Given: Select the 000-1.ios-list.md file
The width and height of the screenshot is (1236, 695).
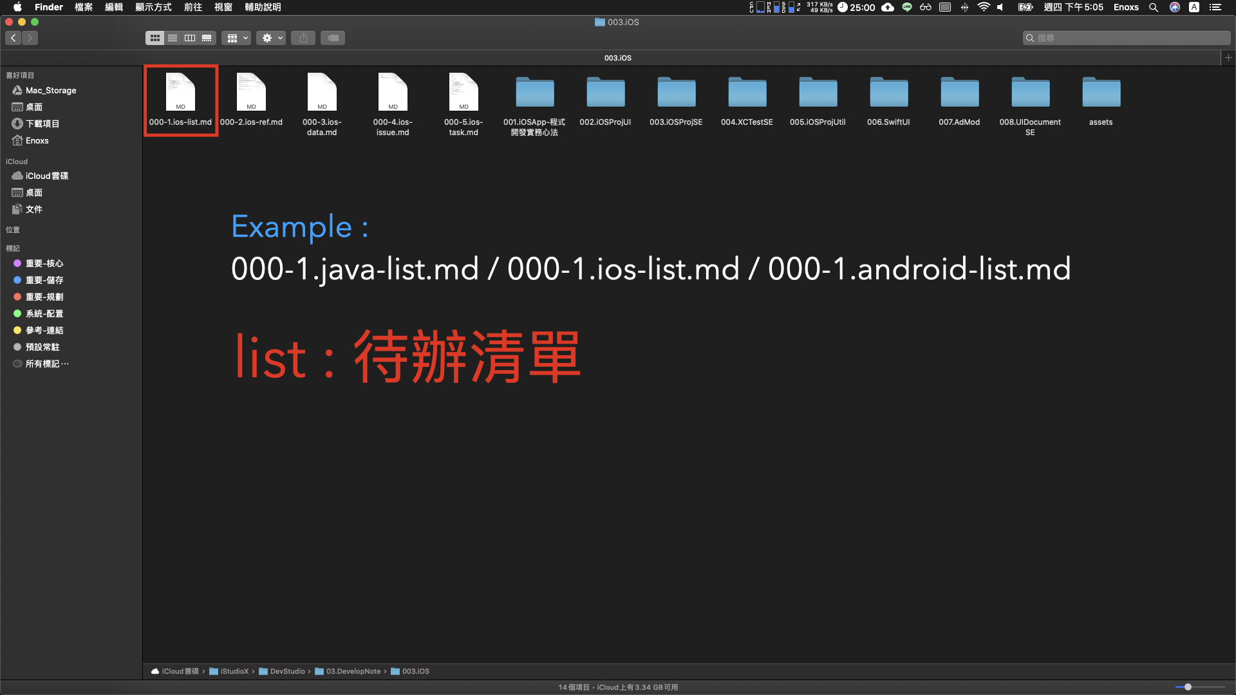Looking at the screenshot, I should click(180, 100).
